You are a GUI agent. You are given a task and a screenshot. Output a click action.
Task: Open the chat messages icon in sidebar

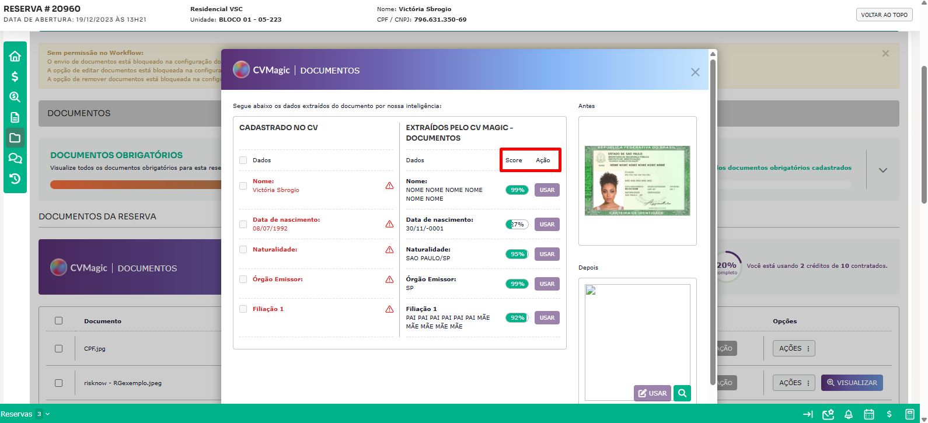coord(15,158)
